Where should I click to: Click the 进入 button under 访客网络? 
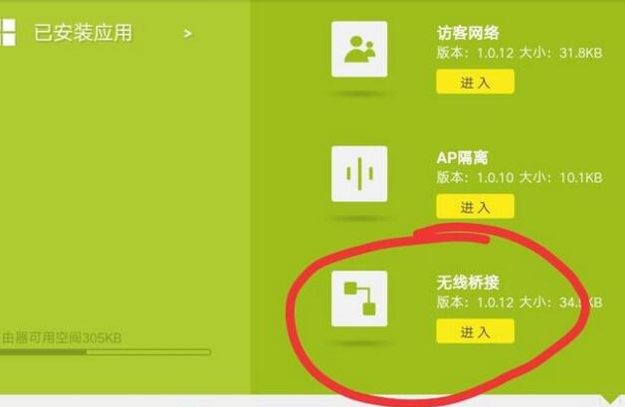475,82
